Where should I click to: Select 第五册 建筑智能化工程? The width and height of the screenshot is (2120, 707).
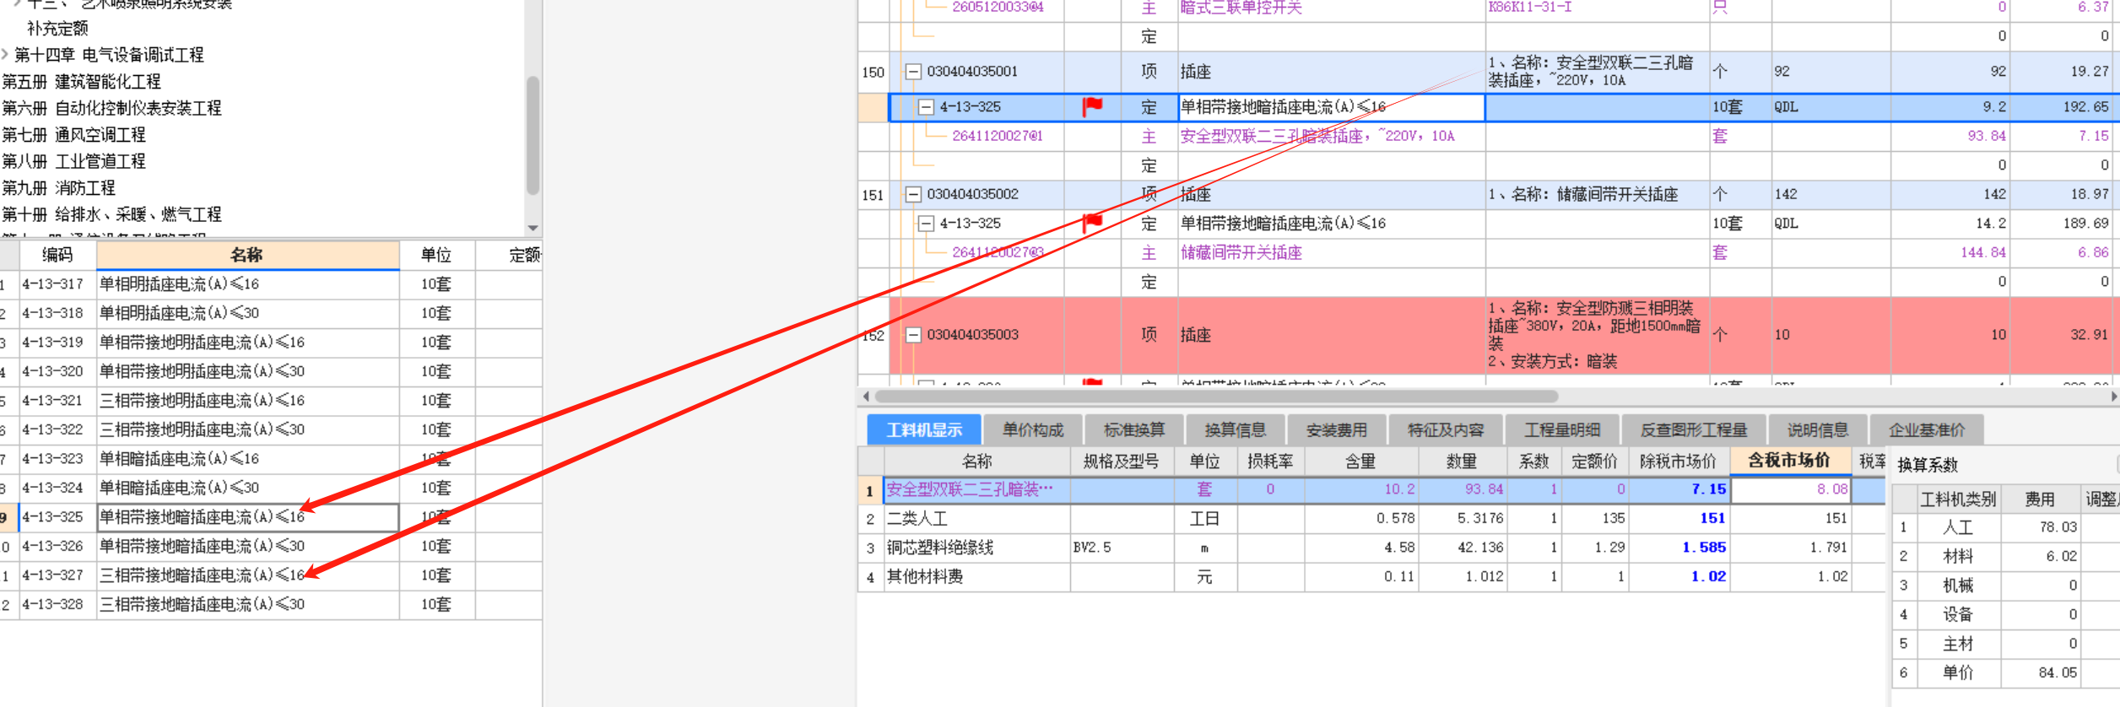tap(82, 82)
